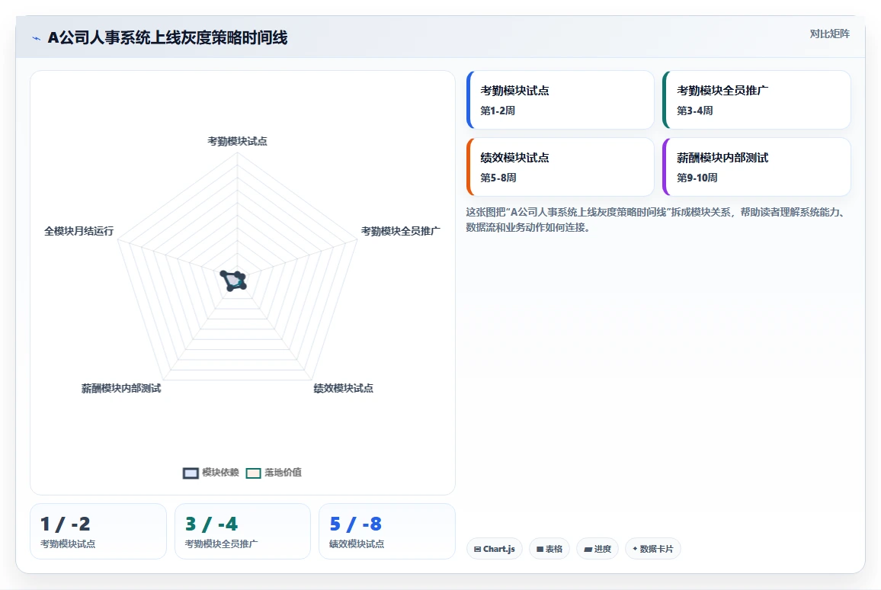Toggle the 模块依赖 legend swatch

[191, 473]
